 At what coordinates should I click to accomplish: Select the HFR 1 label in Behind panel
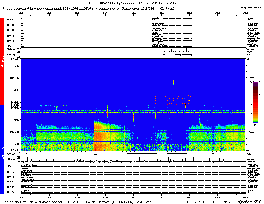(x=10, y=177)
